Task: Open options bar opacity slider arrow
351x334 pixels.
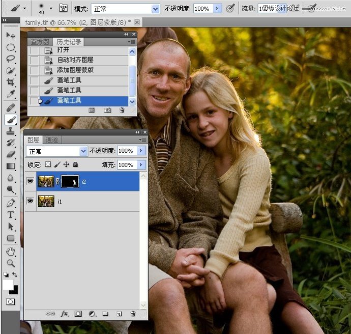Action: coord(217,9)
